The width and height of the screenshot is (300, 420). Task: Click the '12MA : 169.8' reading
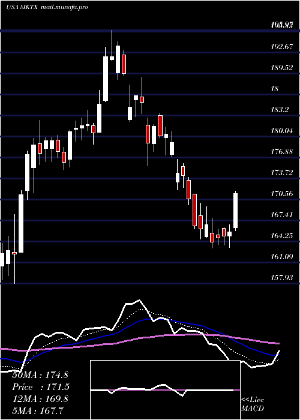coord(40,399)
